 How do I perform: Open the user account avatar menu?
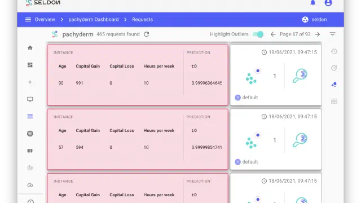point(328,3)
